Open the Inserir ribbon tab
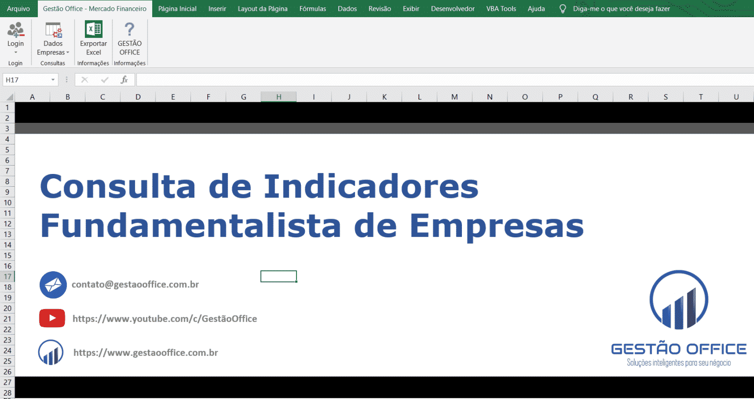The image size is (754, 399). (x=217, y=9)
